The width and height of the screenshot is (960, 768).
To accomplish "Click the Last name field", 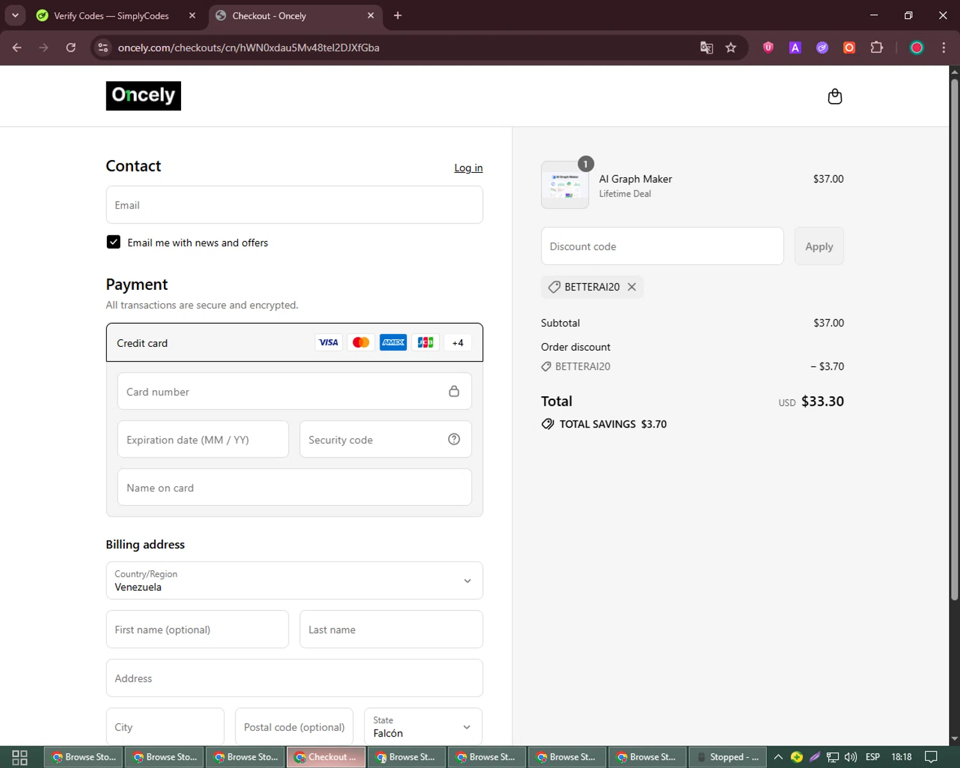I will coord(391,629).
